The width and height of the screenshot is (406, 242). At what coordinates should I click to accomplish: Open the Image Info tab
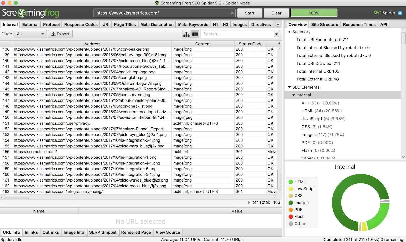[x=74, y=232]
